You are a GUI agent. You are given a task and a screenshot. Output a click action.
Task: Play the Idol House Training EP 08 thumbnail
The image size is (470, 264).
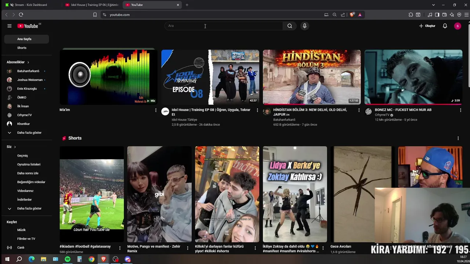[210, 77]
